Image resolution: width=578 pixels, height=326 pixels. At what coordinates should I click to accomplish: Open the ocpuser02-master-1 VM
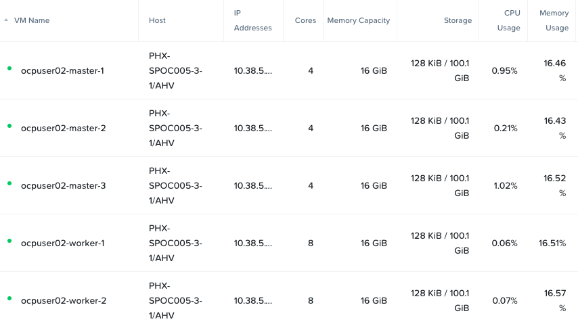[x=62, y=70]
